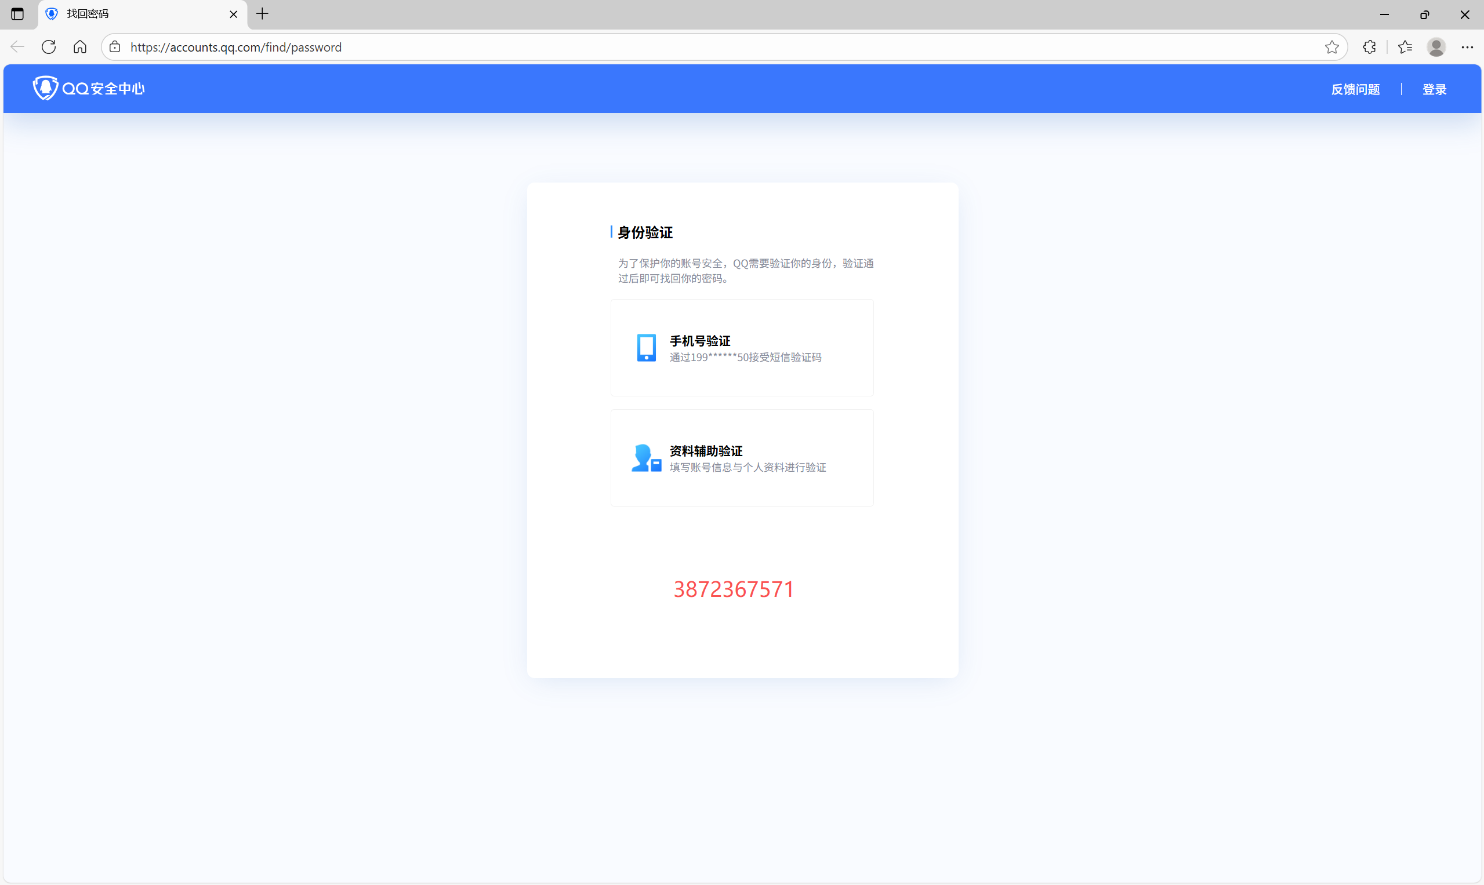Image resolution: width=1484 pixels, height=885 pixels.
Task: Refresh the page with reload icon
Action: click(49, 47)
